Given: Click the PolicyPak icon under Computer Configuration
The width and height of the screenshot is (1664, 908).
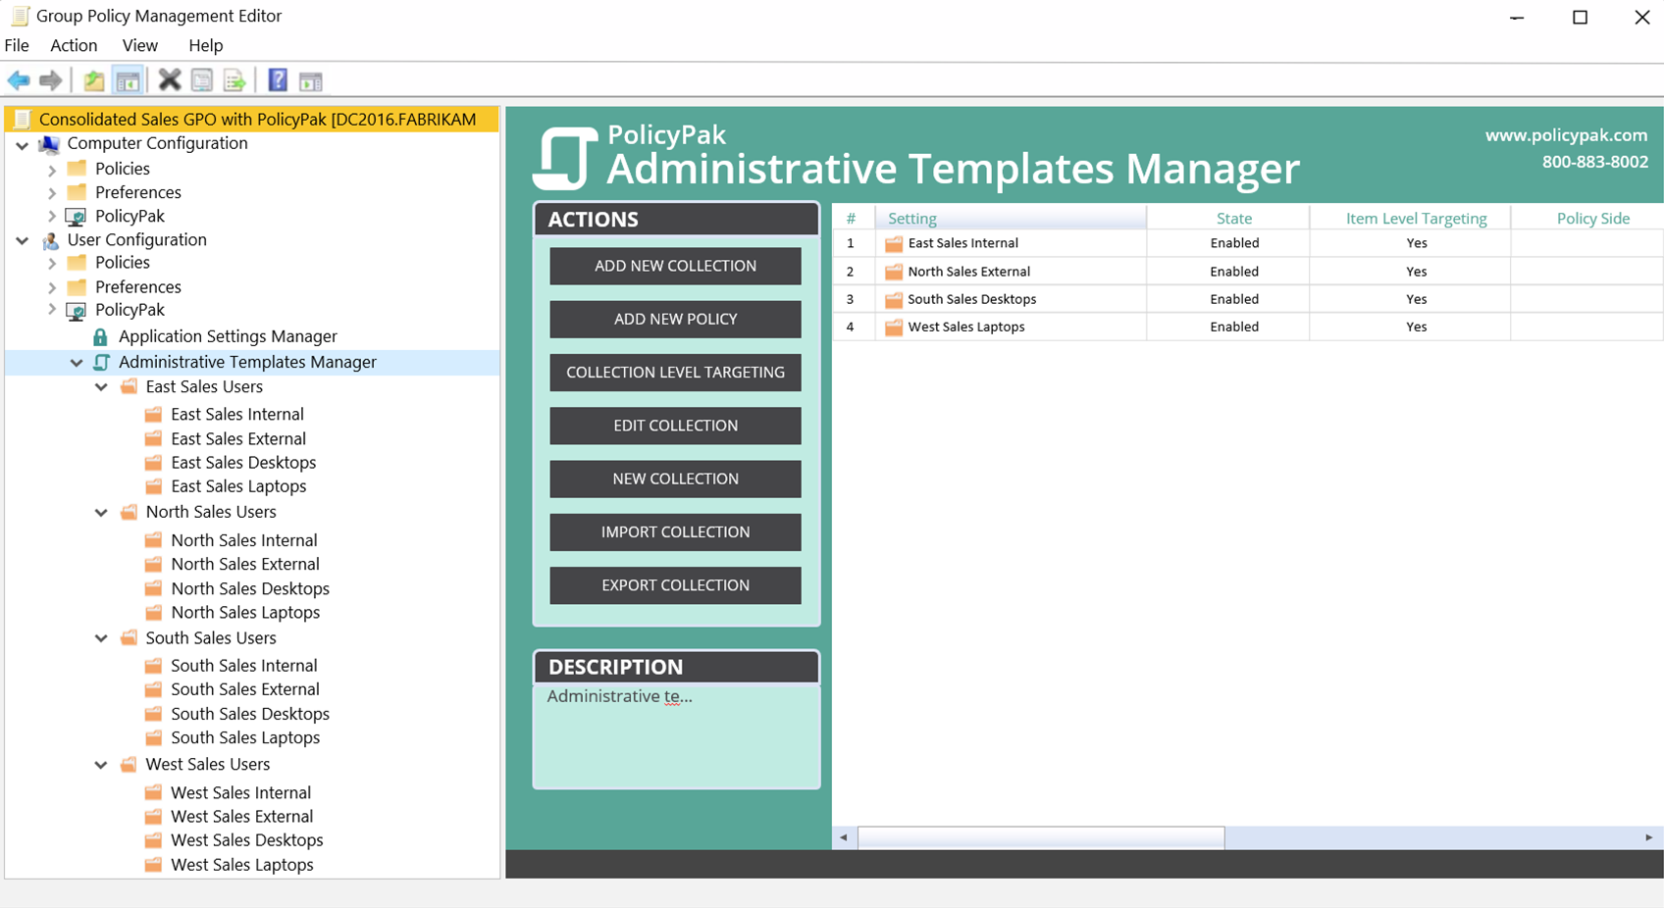Looking at the screenshot, I should coord(76,217).
